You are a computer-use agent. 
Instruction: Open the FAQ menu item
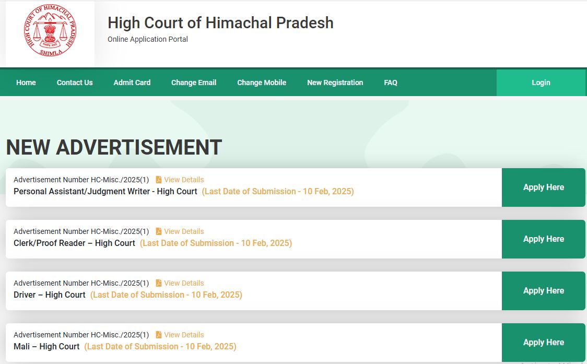coord(391,83)
